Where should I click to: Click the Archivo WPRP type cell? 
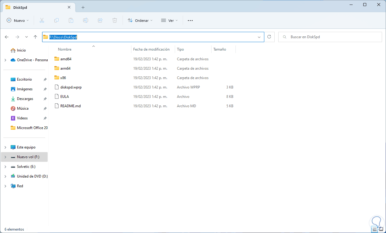(x=188, y=87)
